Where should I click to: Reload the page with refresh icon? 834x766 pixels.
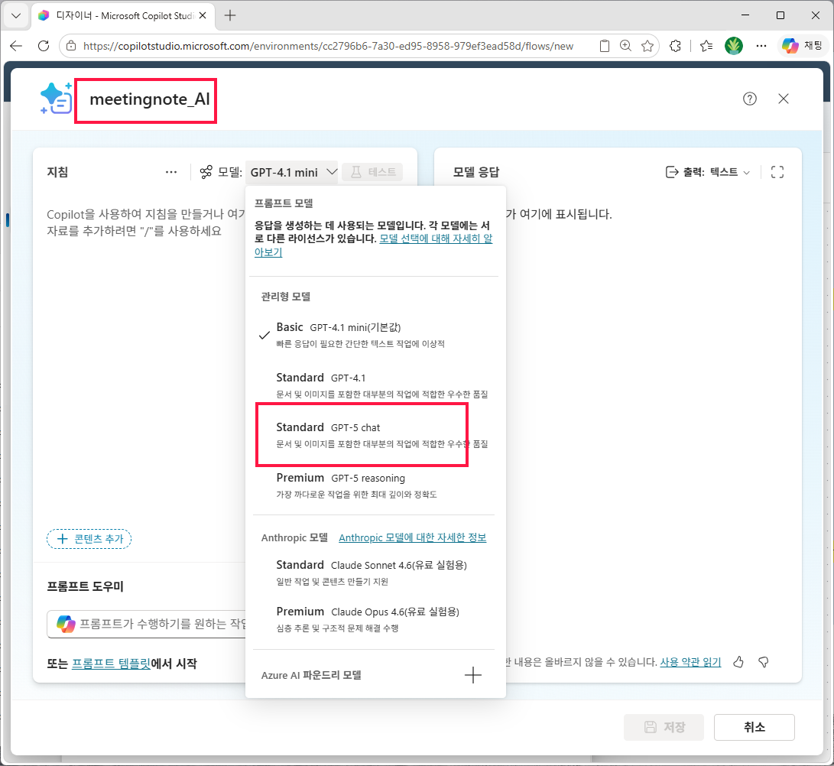pyautogui.click(x=44, y=46)
